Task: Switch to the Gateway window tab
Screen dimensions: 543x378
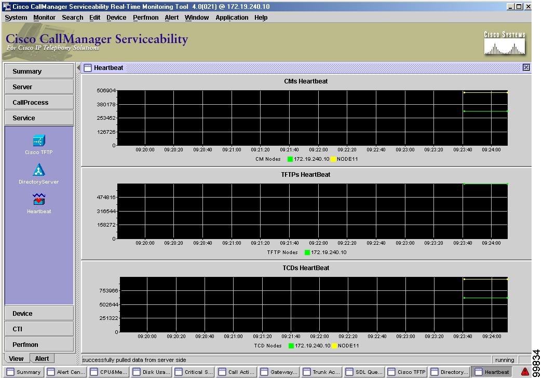Action: coord(279,372)
